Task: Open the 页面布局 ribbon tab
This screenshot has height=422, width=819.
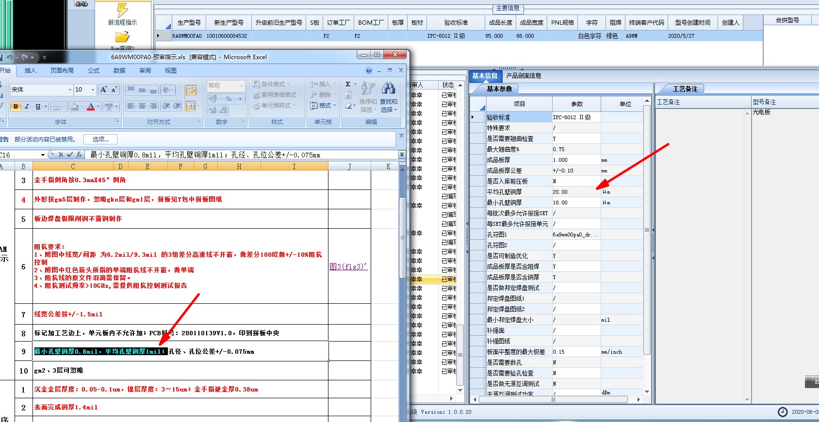Action: (x=62, y=71)
